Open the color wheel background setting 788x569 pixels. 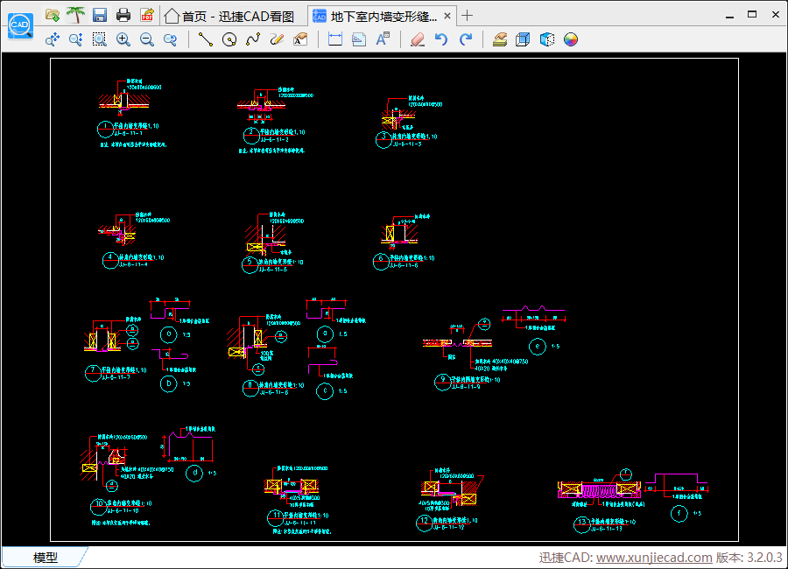(571, 39)
